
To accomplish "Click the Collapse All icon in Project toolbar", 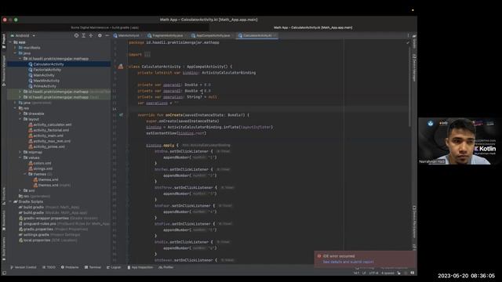I will (x=91, y=35).
